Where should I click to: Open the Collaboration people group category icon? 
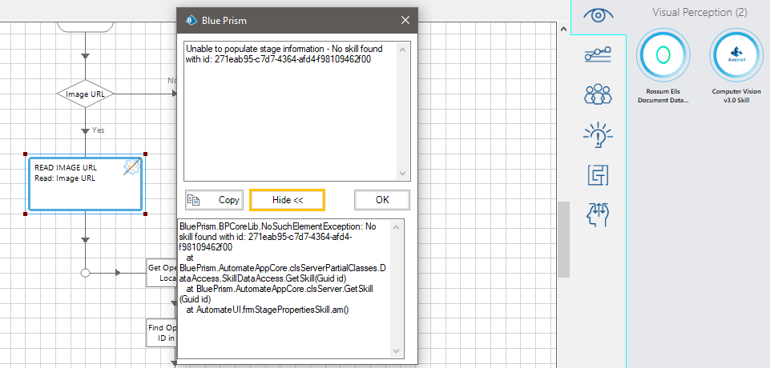tap(598, 94)
